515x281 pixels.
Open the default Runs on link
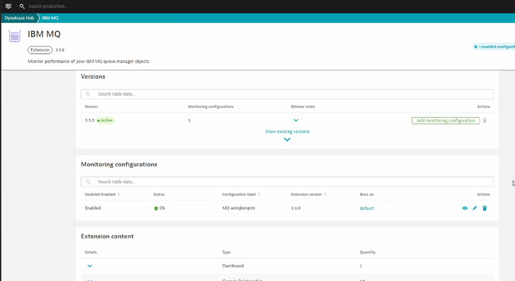point(366,208)
